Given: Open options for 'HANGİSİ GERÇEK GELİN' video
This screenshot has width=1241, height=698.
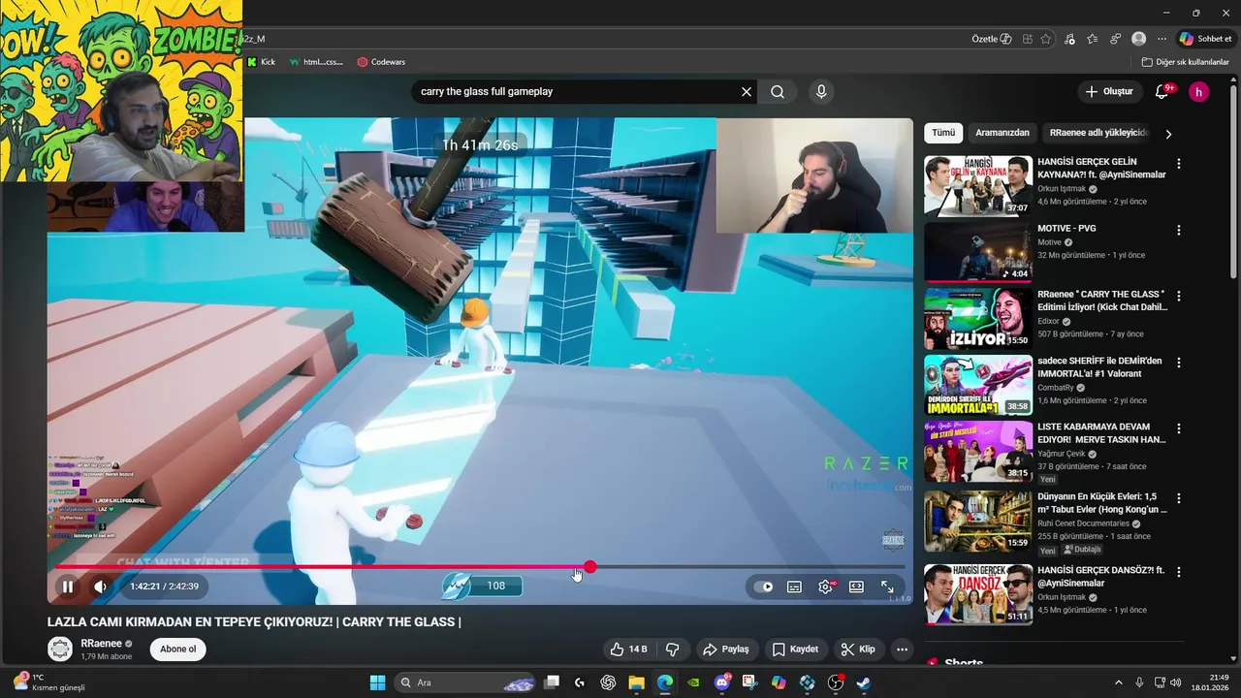Looking at the screenshot, I should click(x=1179, y=164).
